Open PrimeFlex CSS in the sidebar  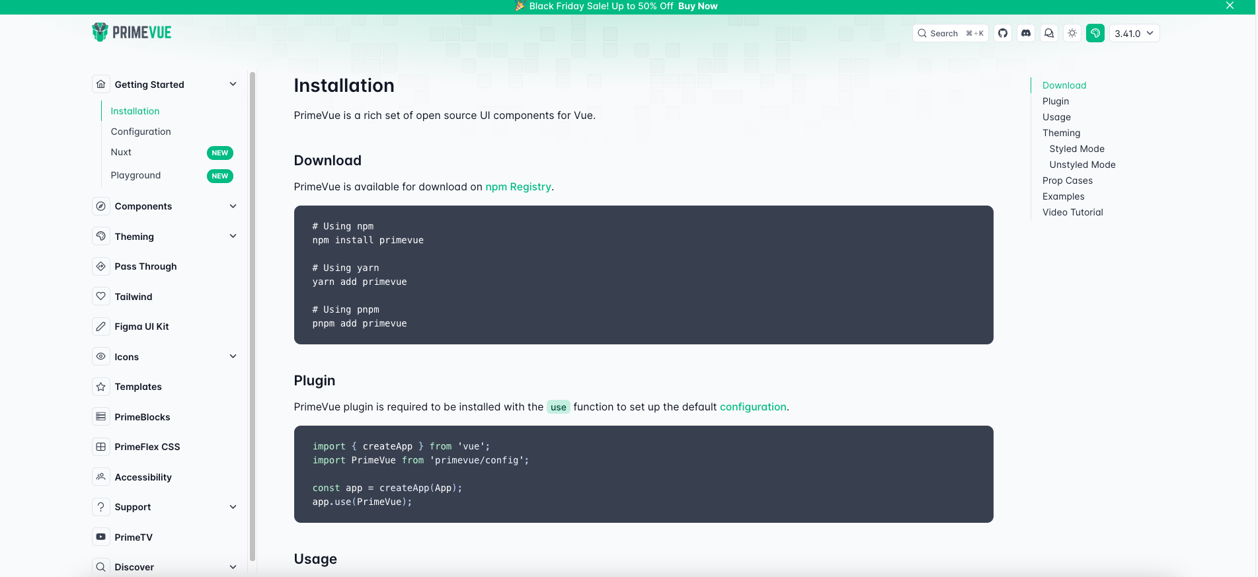pos(147,447)
